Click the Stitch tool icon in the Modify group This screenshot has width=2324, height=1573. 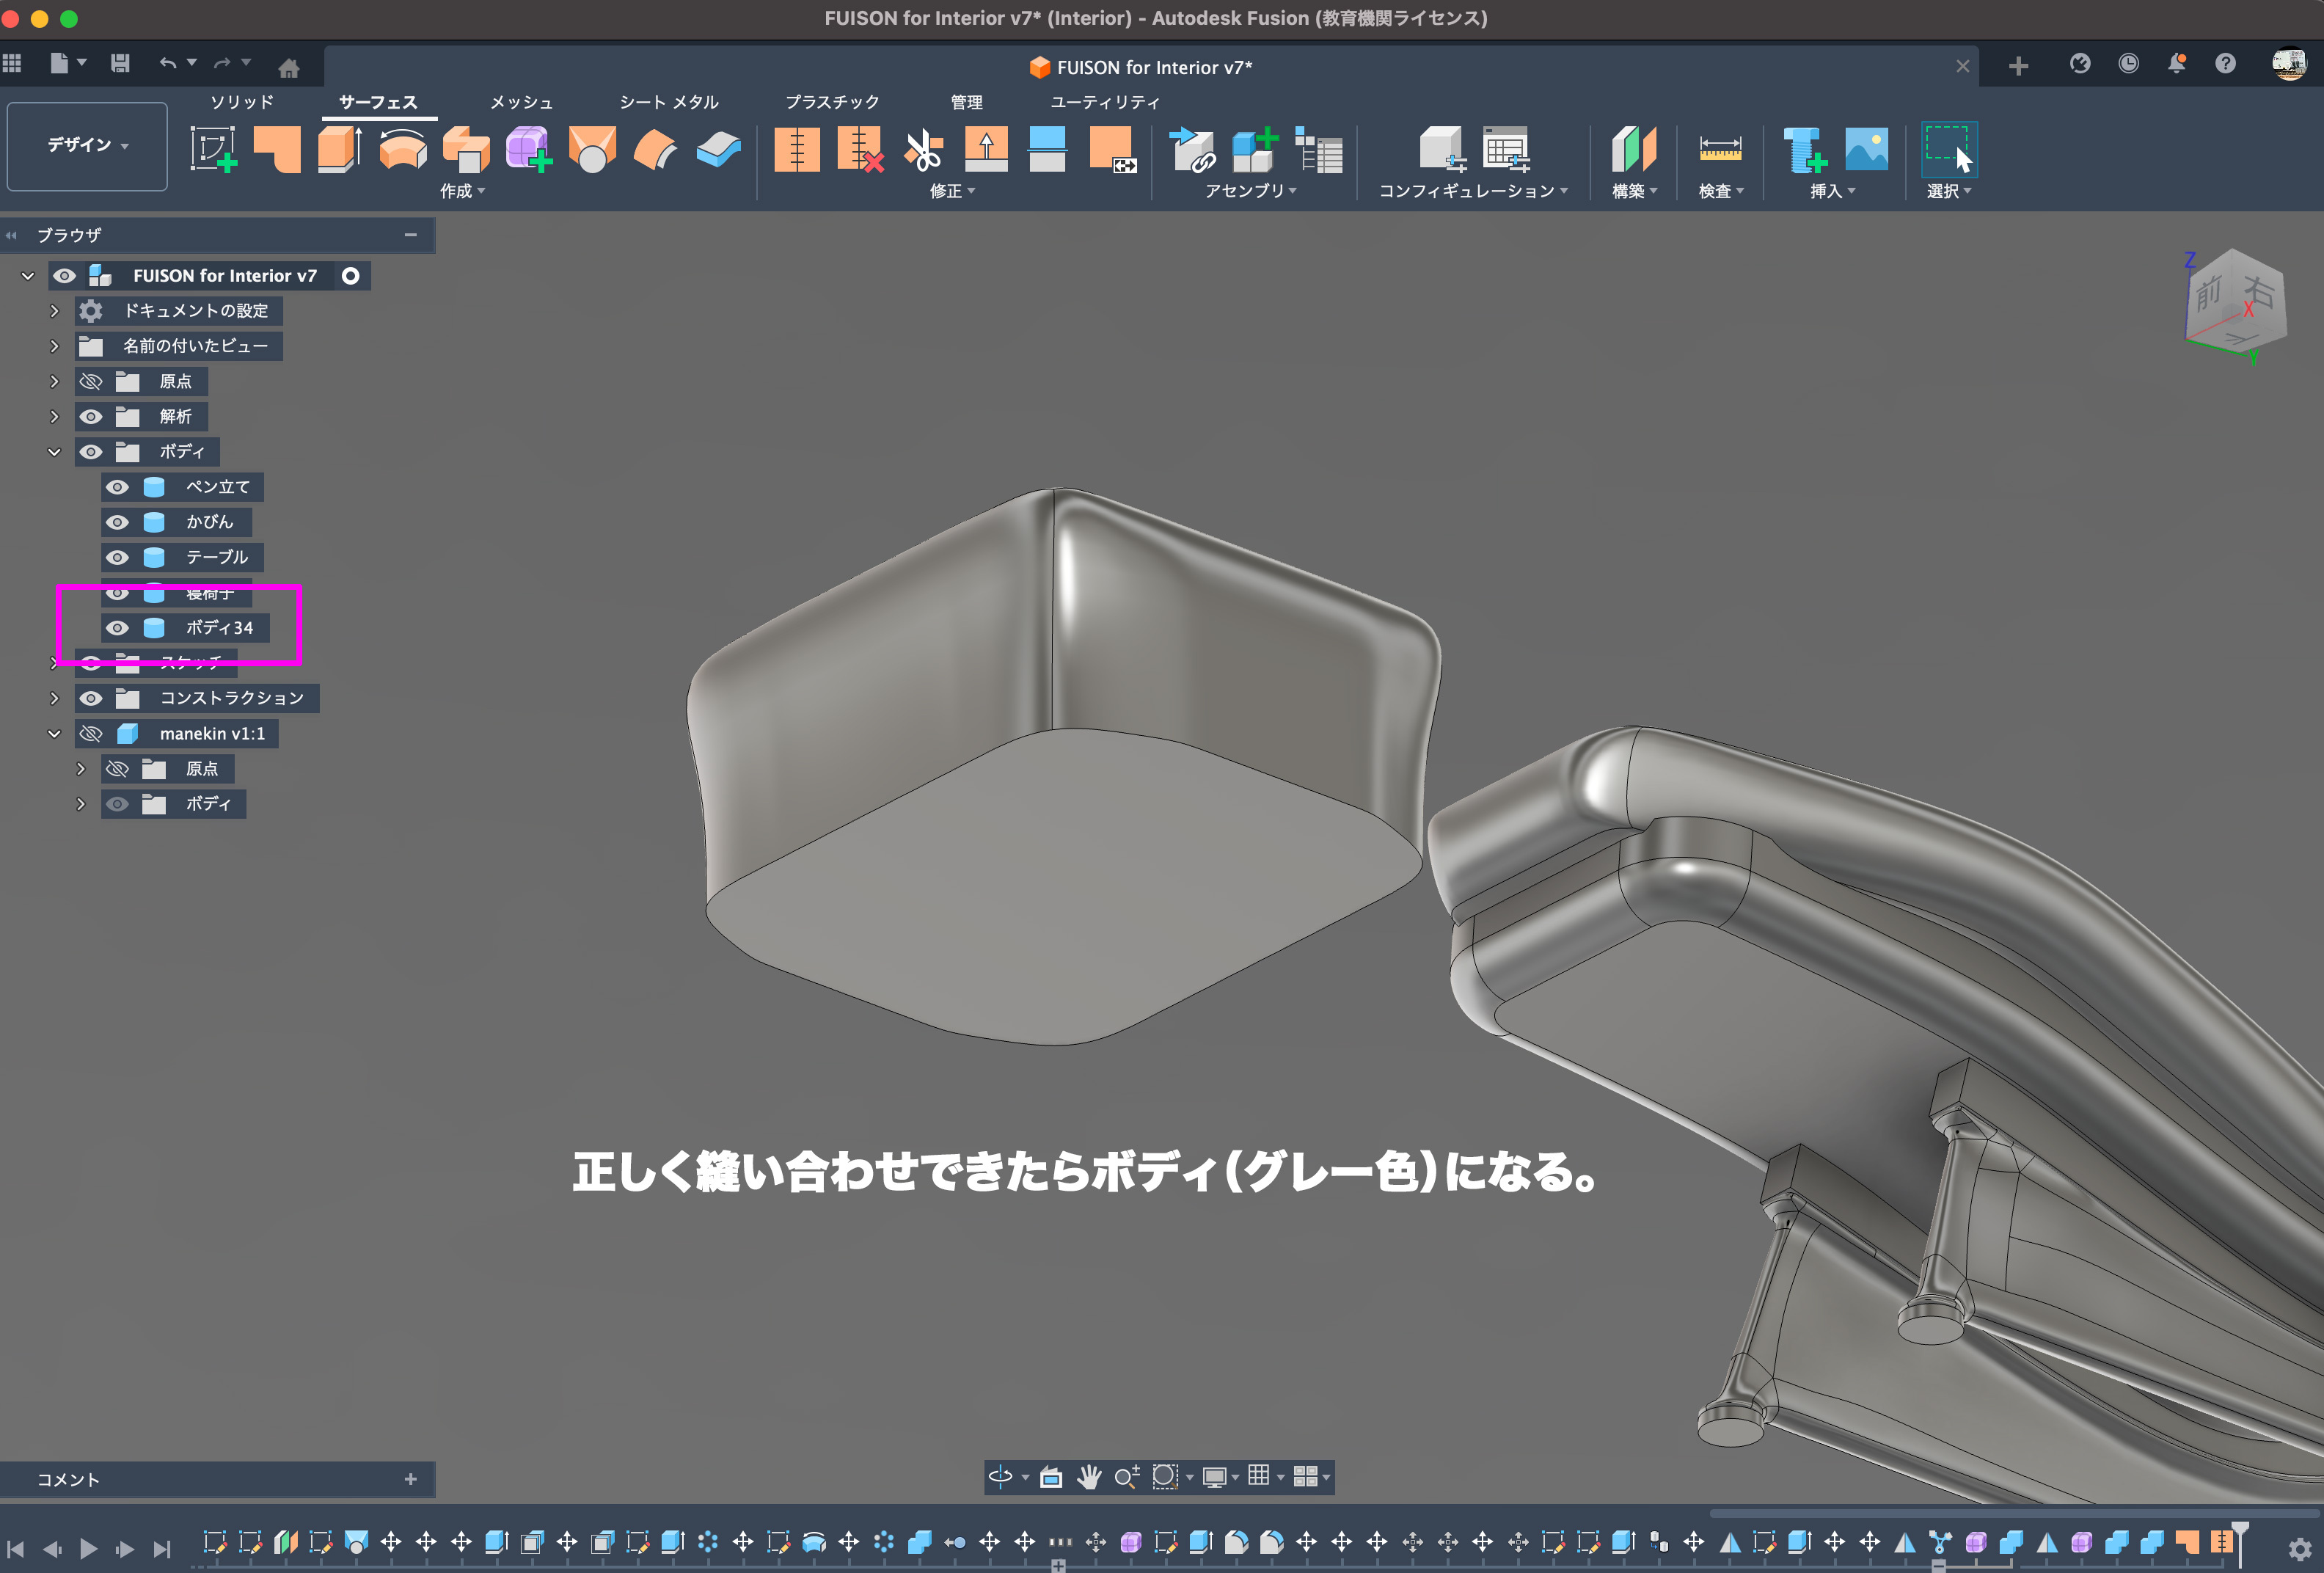click(x=796, y=150)
